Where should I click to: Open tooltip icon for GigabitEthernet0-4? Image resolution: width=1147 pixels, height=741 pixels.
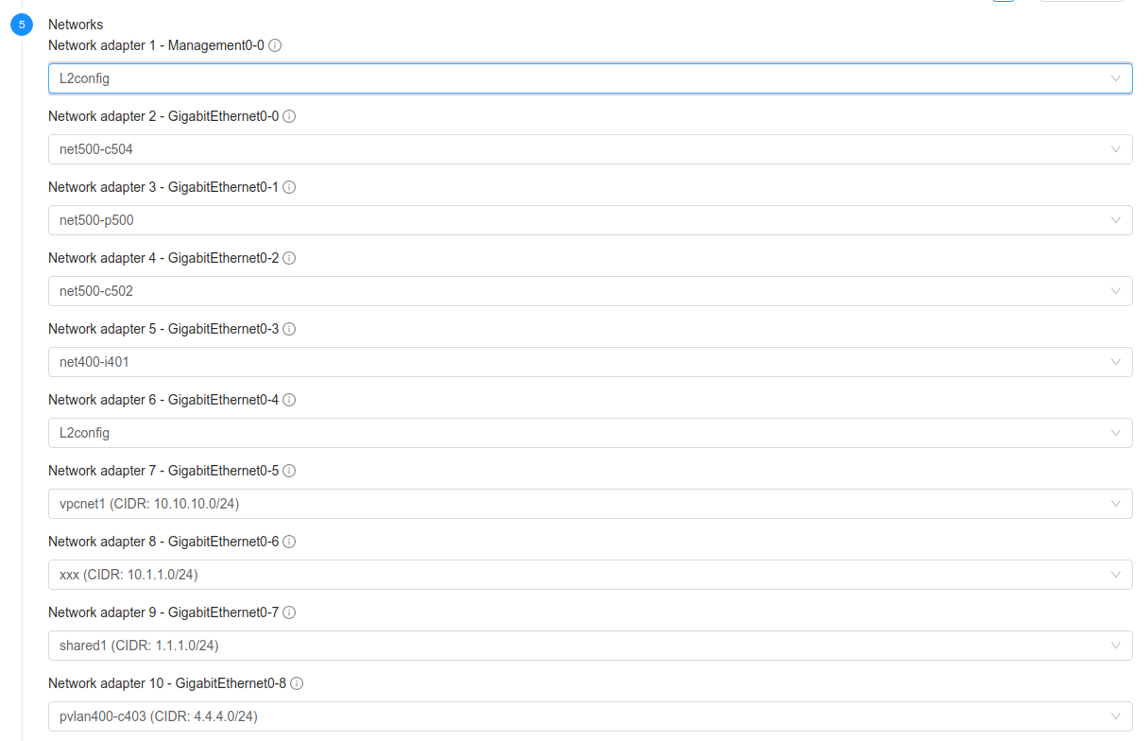[x=289, y=399]
